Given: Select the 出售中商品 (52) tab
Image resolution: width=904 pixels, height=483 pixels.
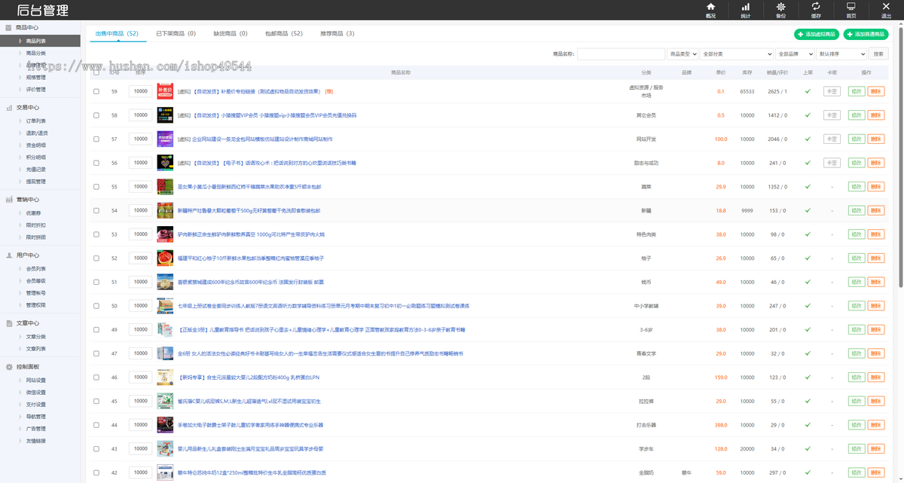Looking at the screenshot, I should click(117, 34).
